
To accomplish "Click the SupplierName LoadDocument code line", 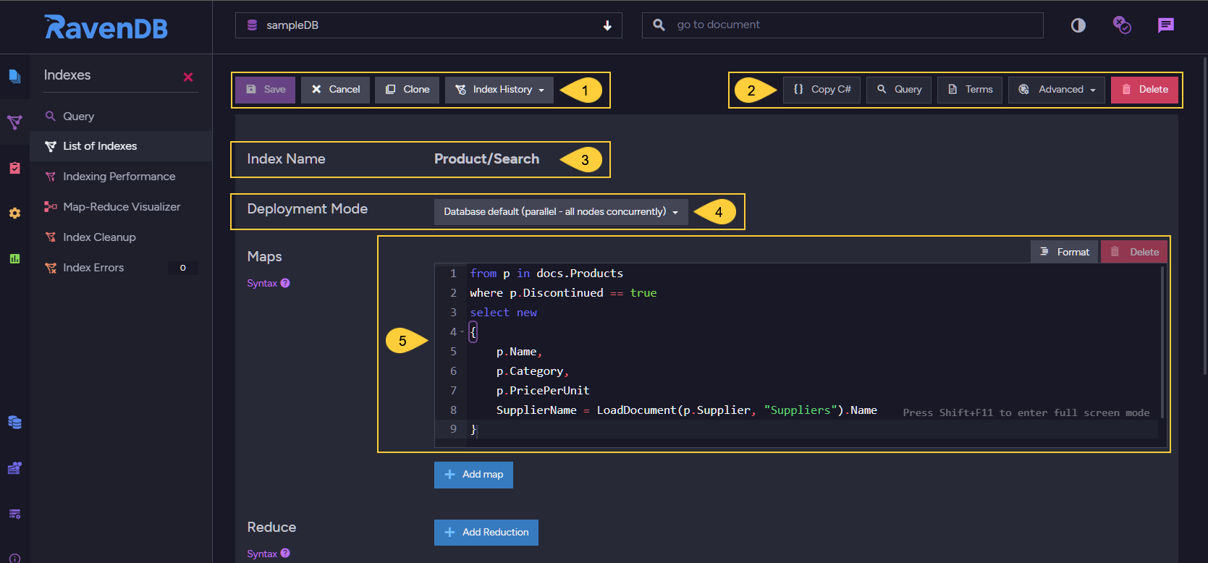I will tap(686, 410).
